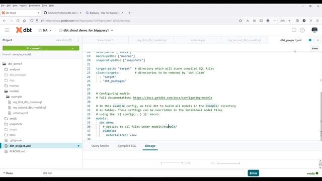Close the dbt Cloud browser tab

(x=38, y=13)
